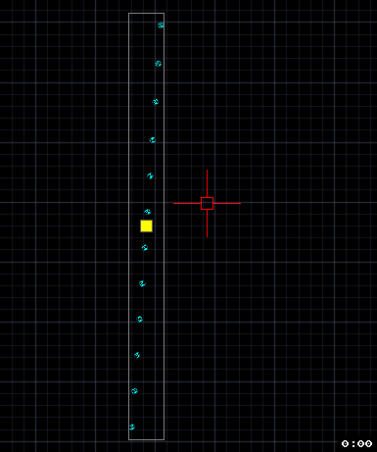Click the top edge of the white rectangle
This screenshot has height=452, width=377.
coord(146,14)
